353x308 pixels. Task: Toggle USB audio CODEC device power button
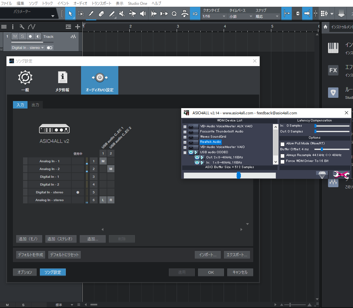point(191,152)
